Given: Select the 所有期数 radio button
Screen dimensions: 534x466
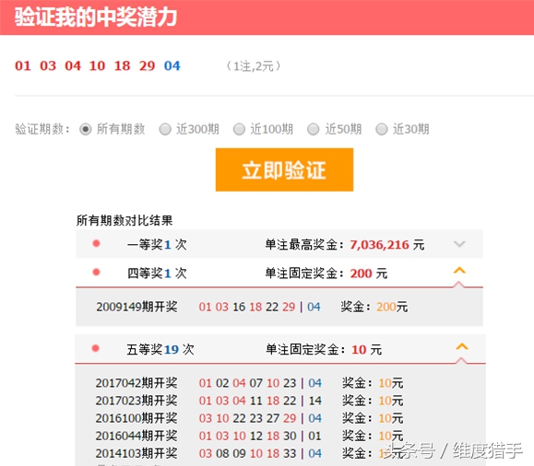Looking at the screenshot, I should [85, 129].
